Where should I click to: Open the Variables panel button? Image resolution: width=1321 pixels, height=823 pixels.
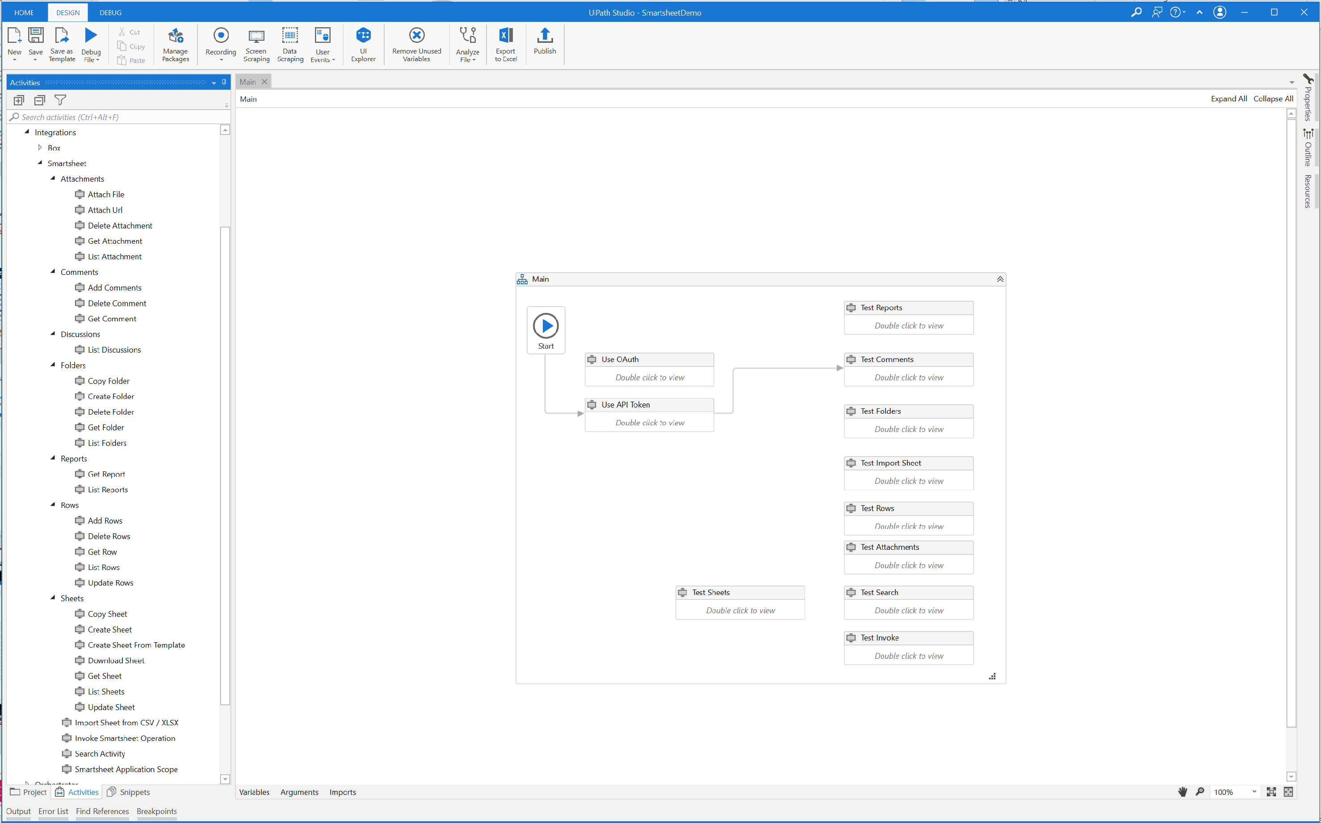pos(254,792)
